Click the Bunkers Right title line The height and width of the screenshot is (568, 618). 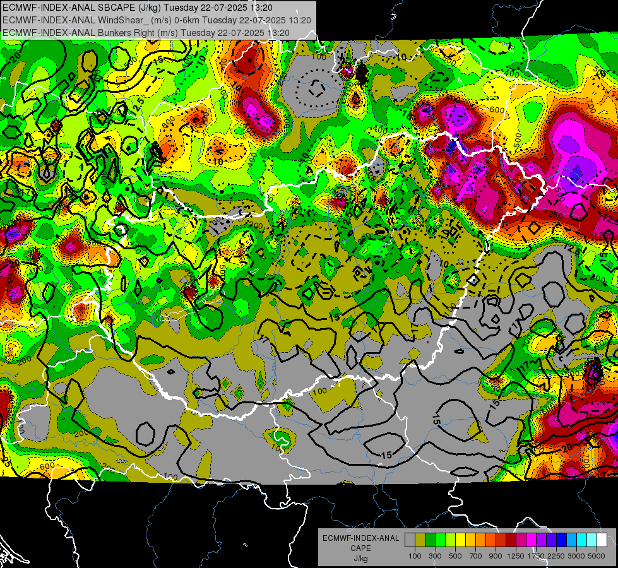coord(146,33)
